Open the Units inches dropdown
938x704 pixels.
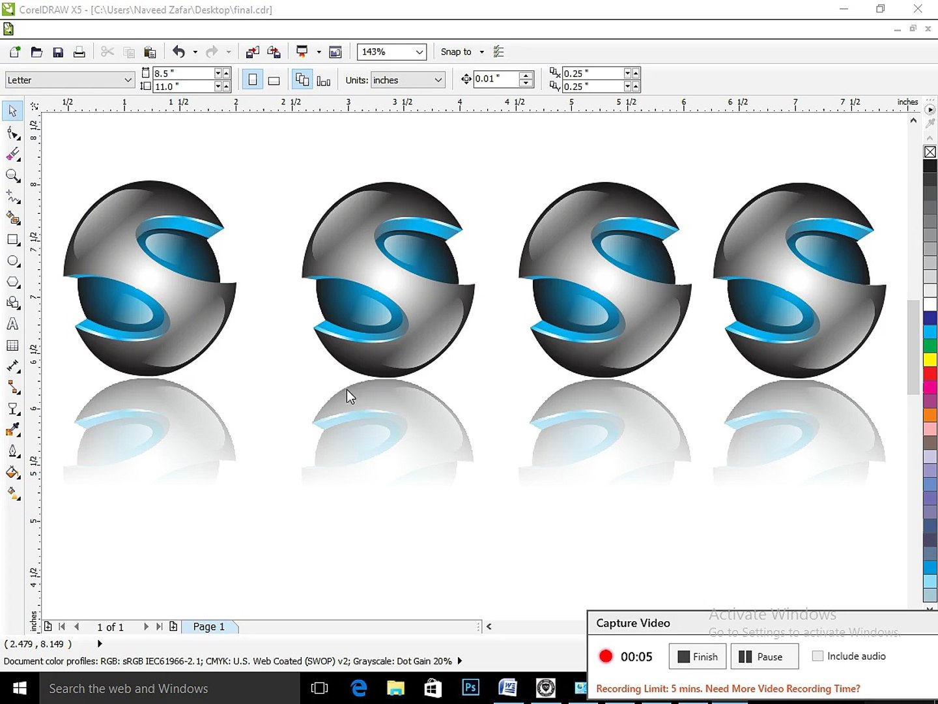(x=438, y=80)
